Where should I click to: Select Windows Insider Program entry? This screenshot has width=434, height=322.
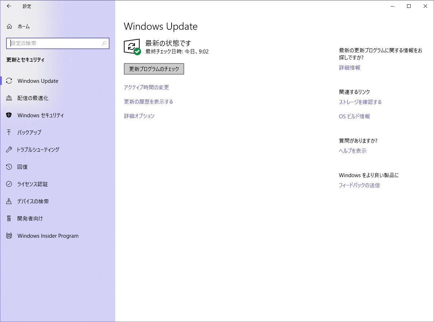[57, 236]
